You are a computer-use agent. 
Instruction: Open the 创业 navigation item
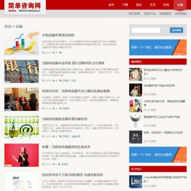click(x=139, y=5)
